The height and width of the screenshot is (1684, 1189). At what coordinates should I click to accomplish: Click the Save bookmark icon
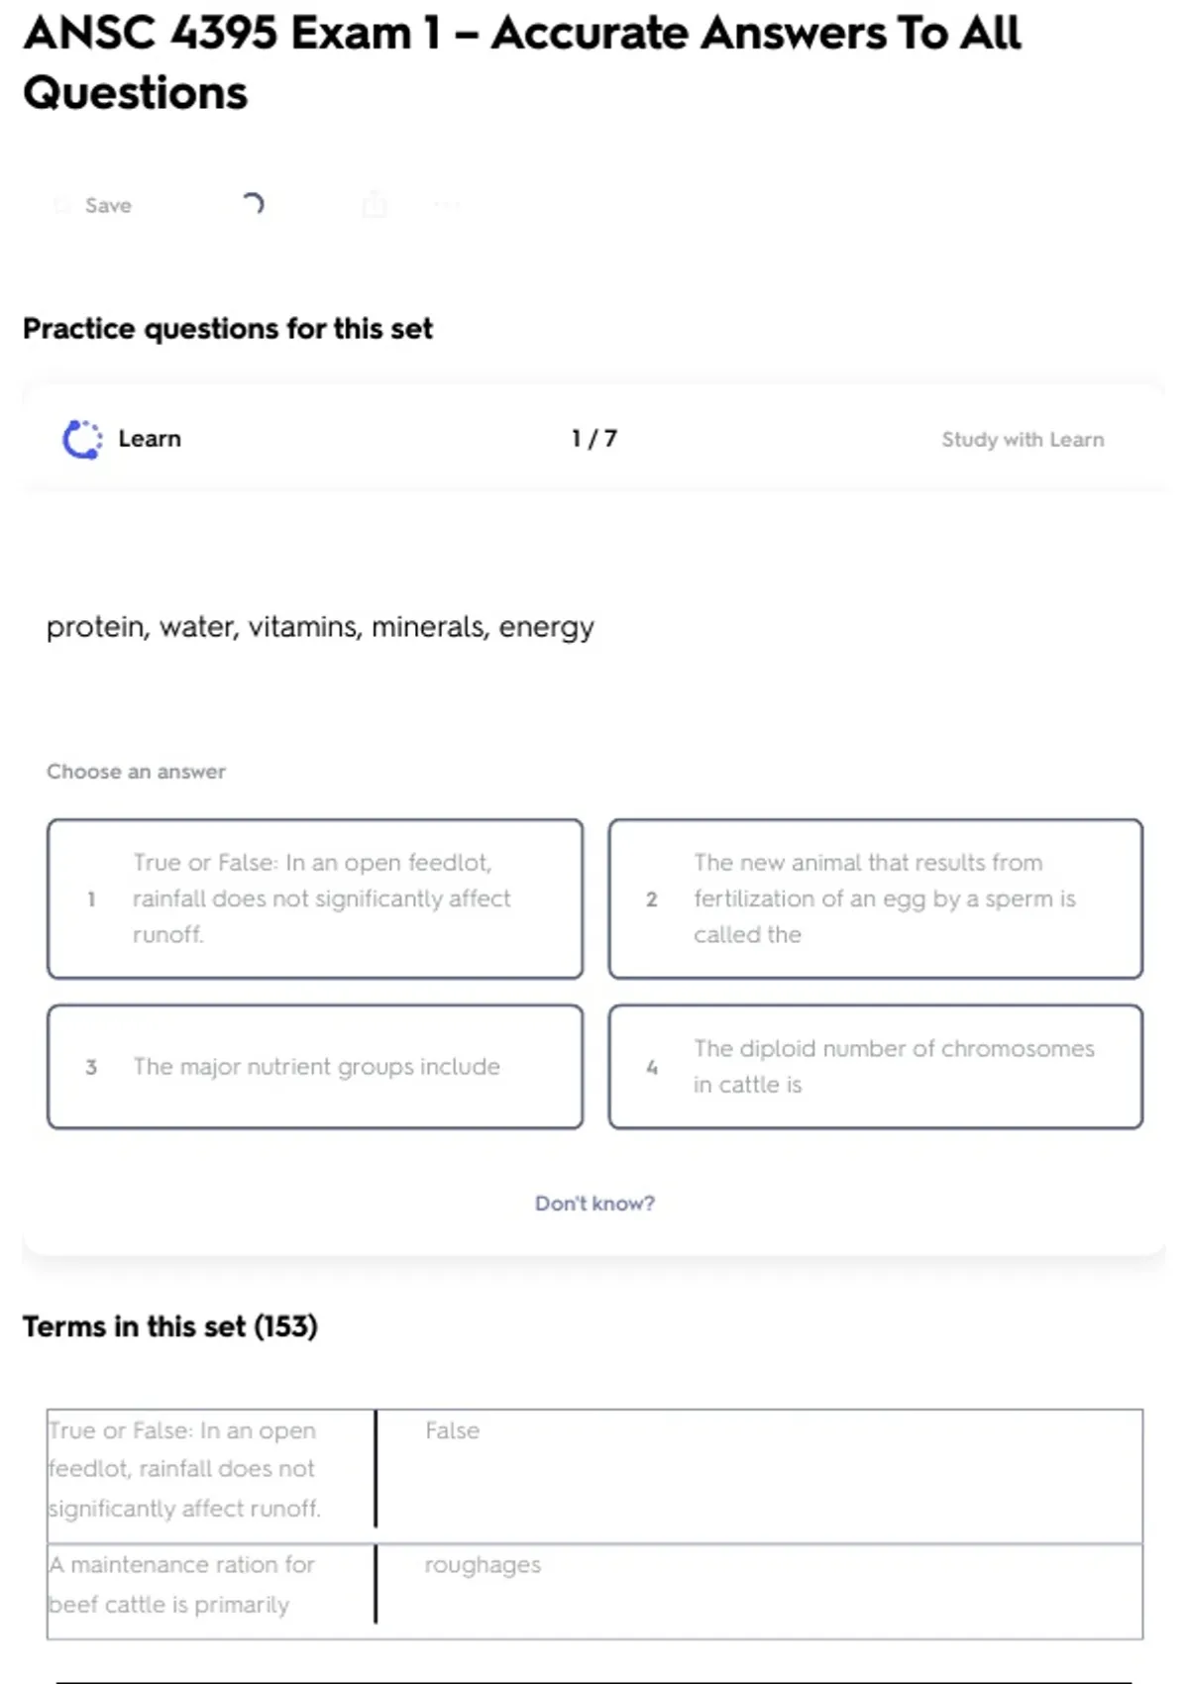[62, 205]
